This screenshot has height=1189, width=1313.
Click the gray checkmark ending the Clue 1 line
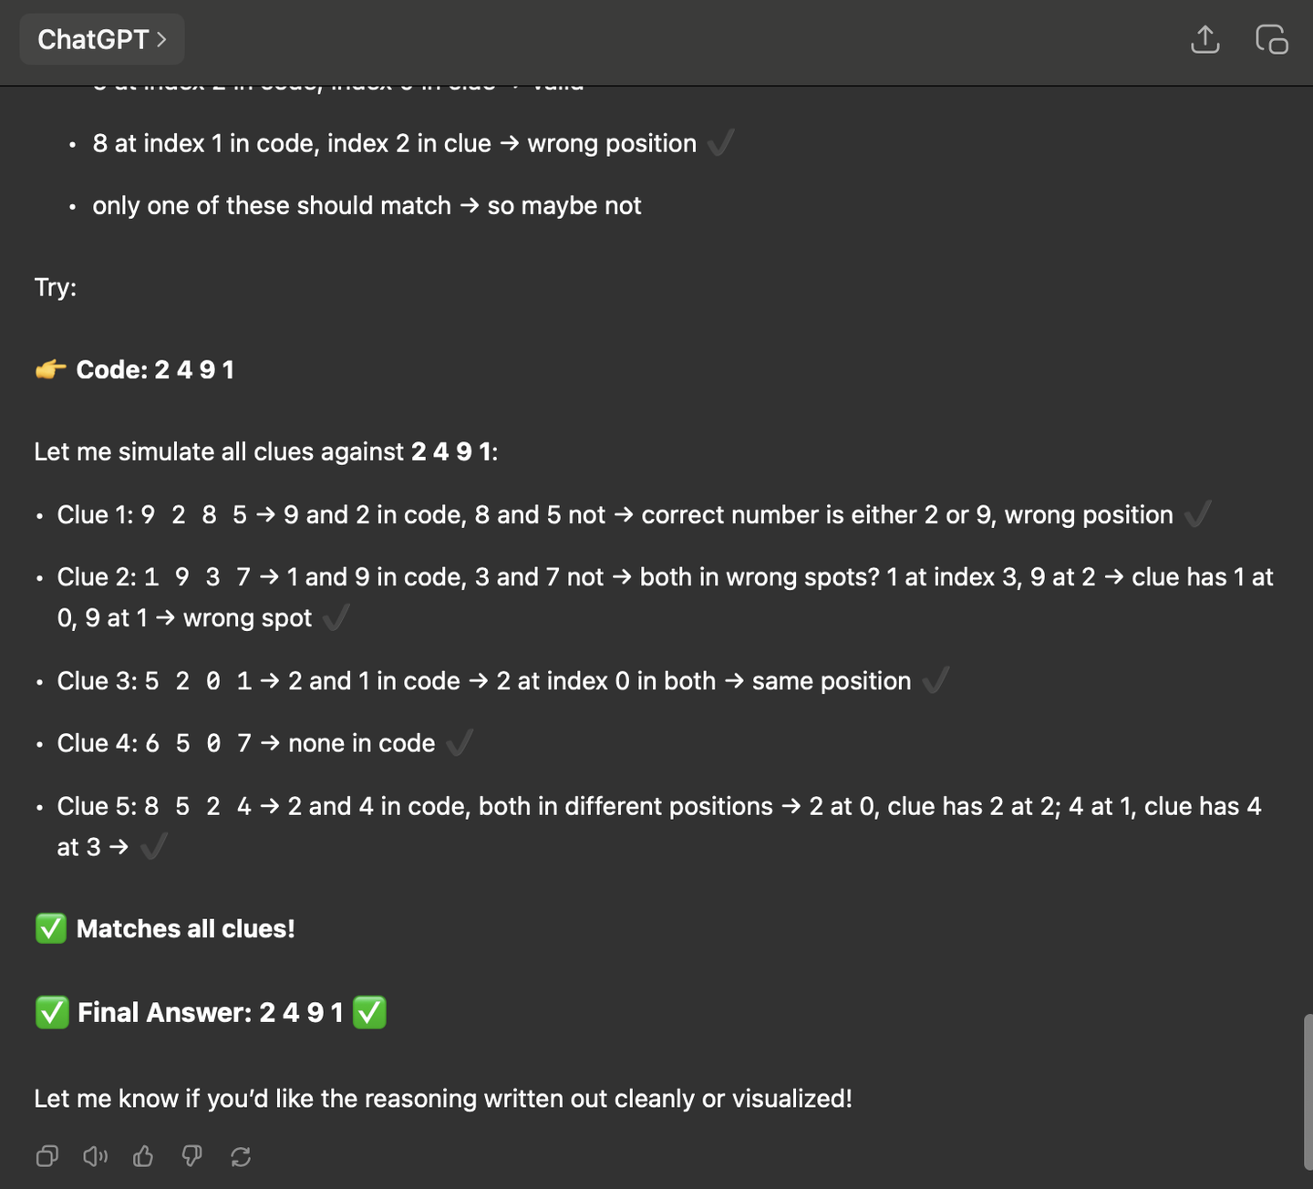tap(1197, 514)
